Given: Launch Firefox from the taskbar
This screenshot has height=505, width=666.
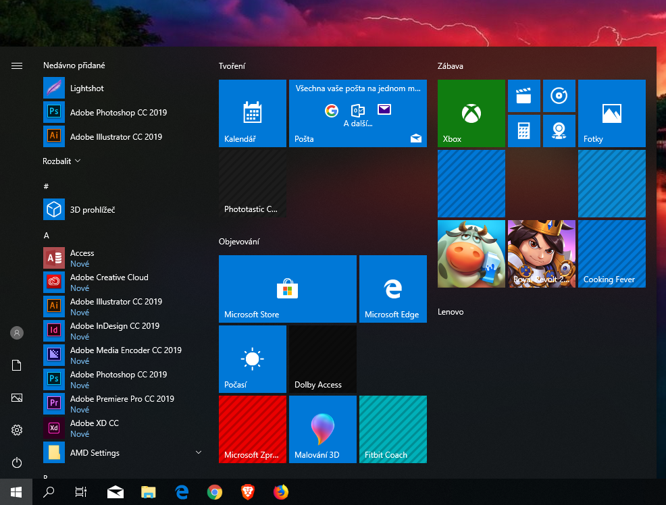Looking at the screenshot, I should (281, 492).
